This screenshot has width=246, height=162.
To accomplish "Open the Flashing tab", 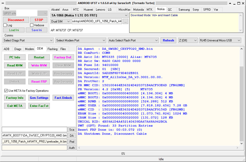I will pos(52,49).
